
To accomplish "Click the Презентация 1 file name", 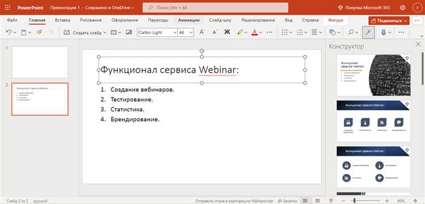I will 65,7.
